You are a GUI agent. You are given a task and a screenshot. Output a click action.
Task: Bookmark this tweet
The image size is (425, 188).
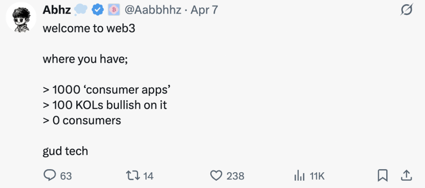pyautogui.click(x=382, y=175)
